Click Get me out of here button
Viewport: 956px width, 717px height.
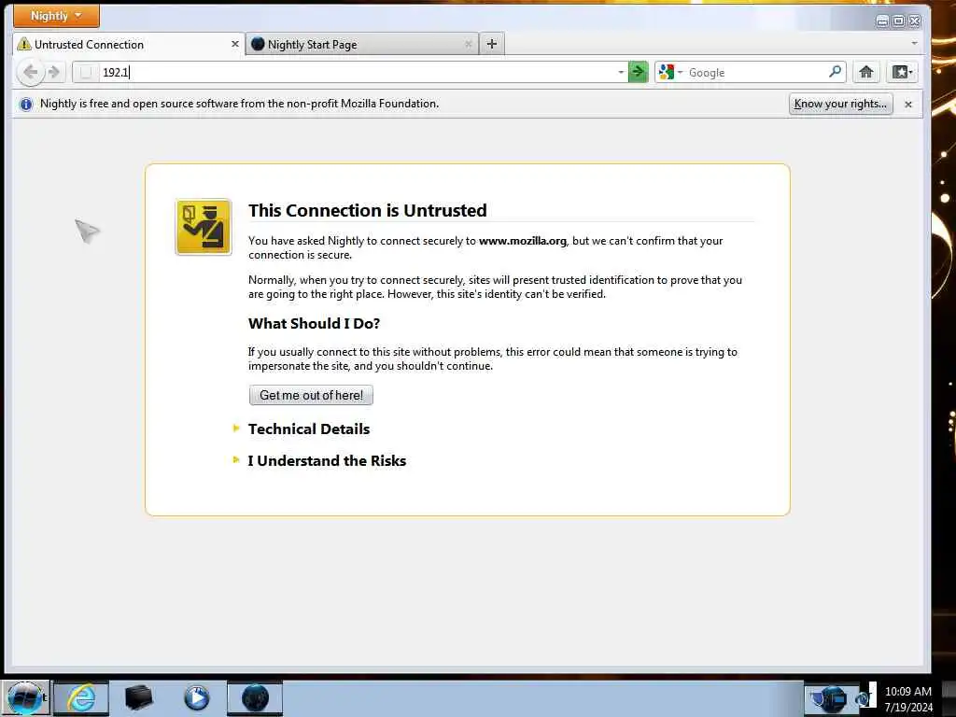311,395
